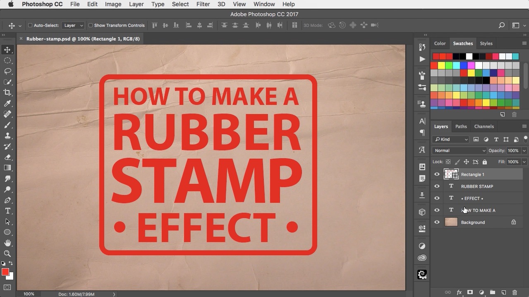Screen dimensions: 529x297
Task: Open the Filter menu
Action: [x=203, y=4]
